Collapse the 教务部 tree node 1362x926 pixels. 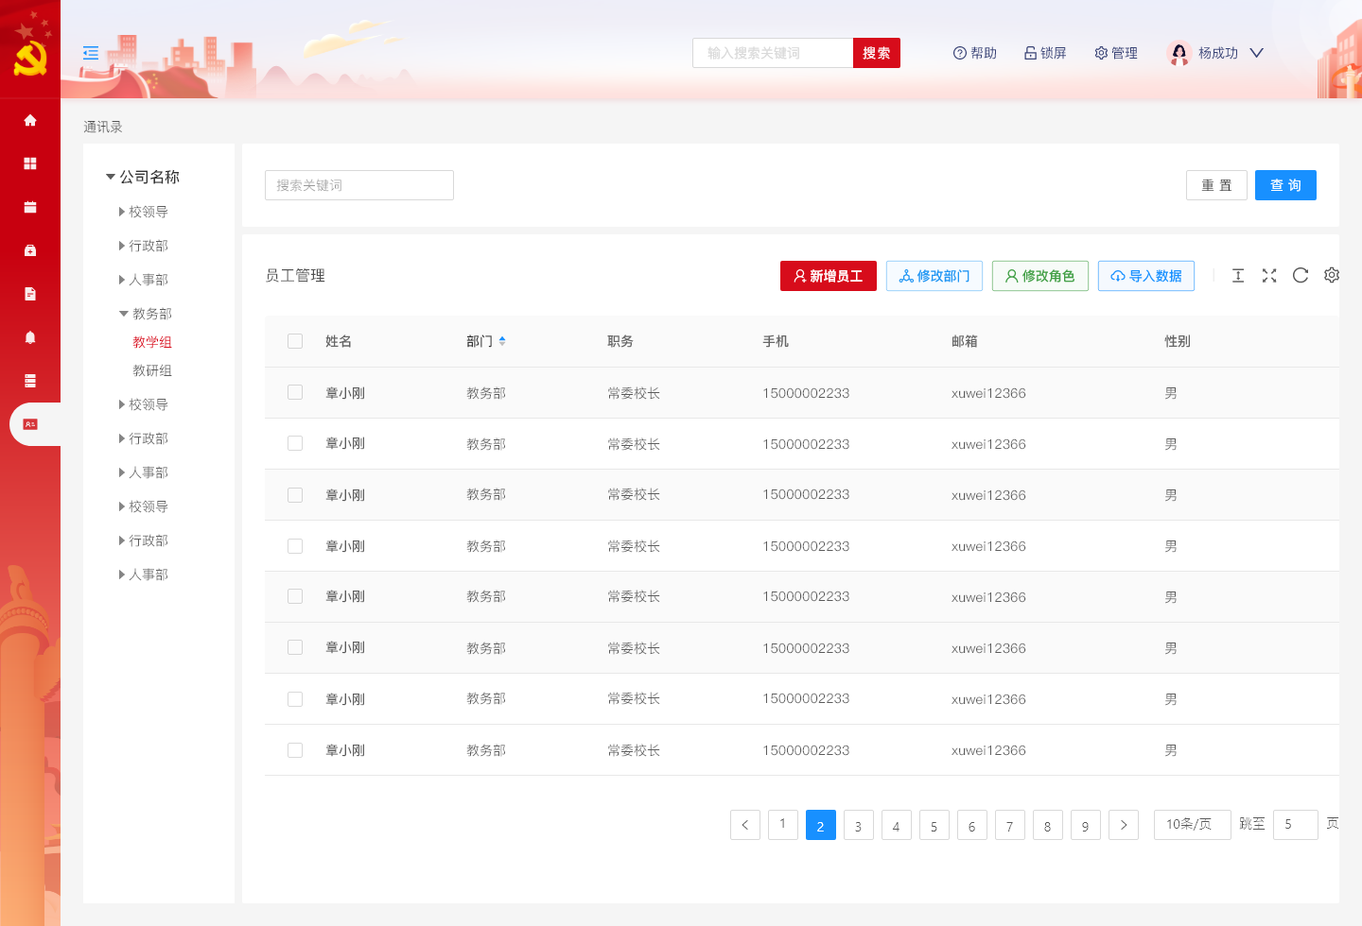pos(123,313)
